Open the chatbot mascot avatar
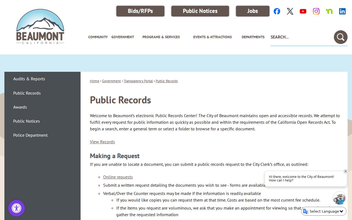352x220 pixels. pos(339,198)
